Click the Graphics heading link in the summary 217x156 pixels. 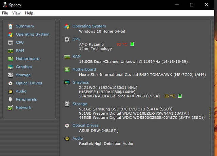pyautogui.click(x=81, y=82)
